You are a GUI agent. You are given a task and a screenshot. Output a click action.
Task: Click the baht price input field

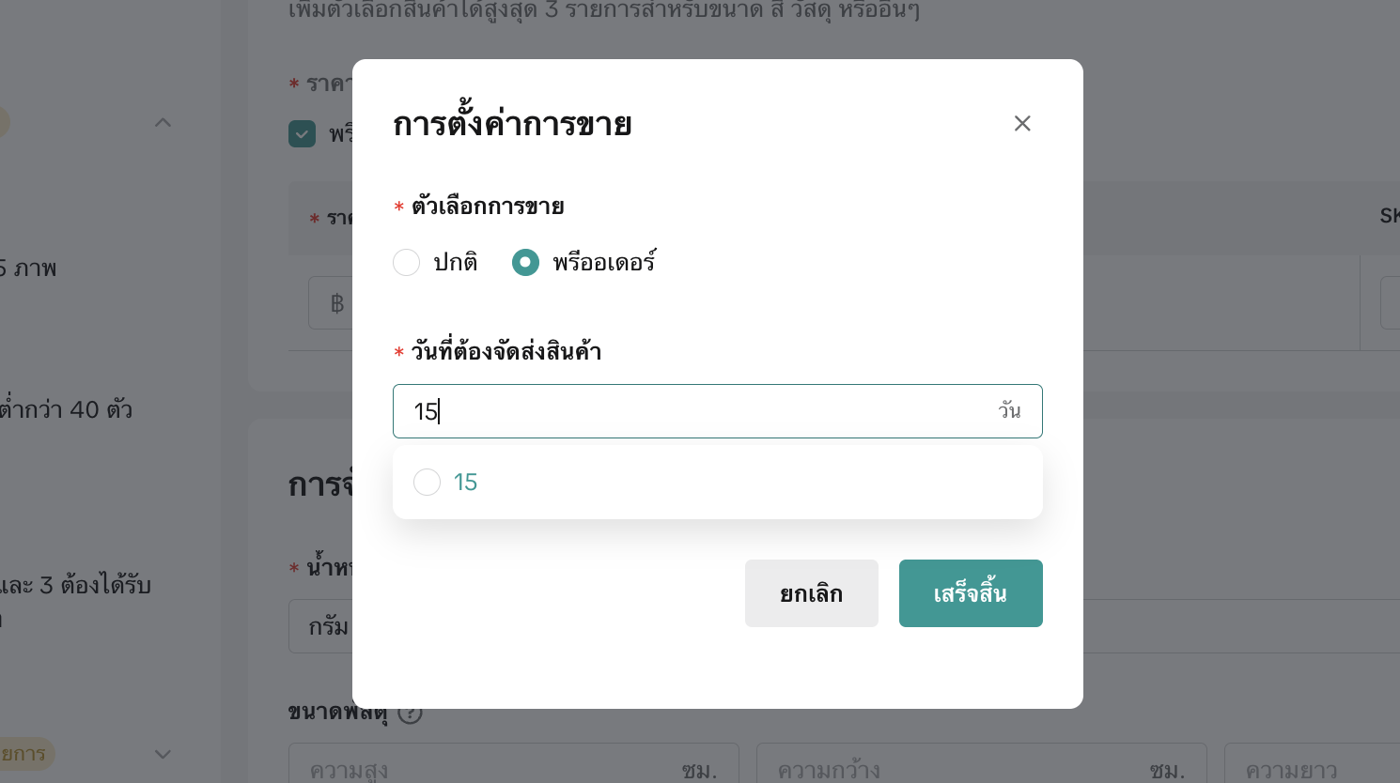pos(329,303)
